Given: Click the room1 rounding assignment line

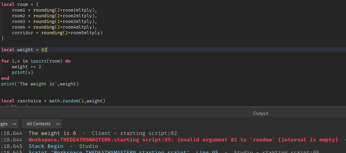Looking at the screenshot, I should (x=54, y=10).
